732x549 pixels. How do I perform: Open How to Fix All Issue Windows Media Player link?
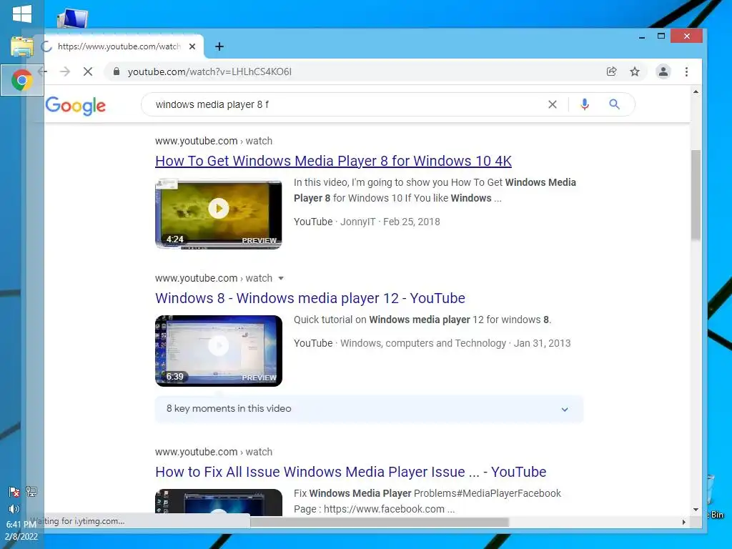pos(350,472)
